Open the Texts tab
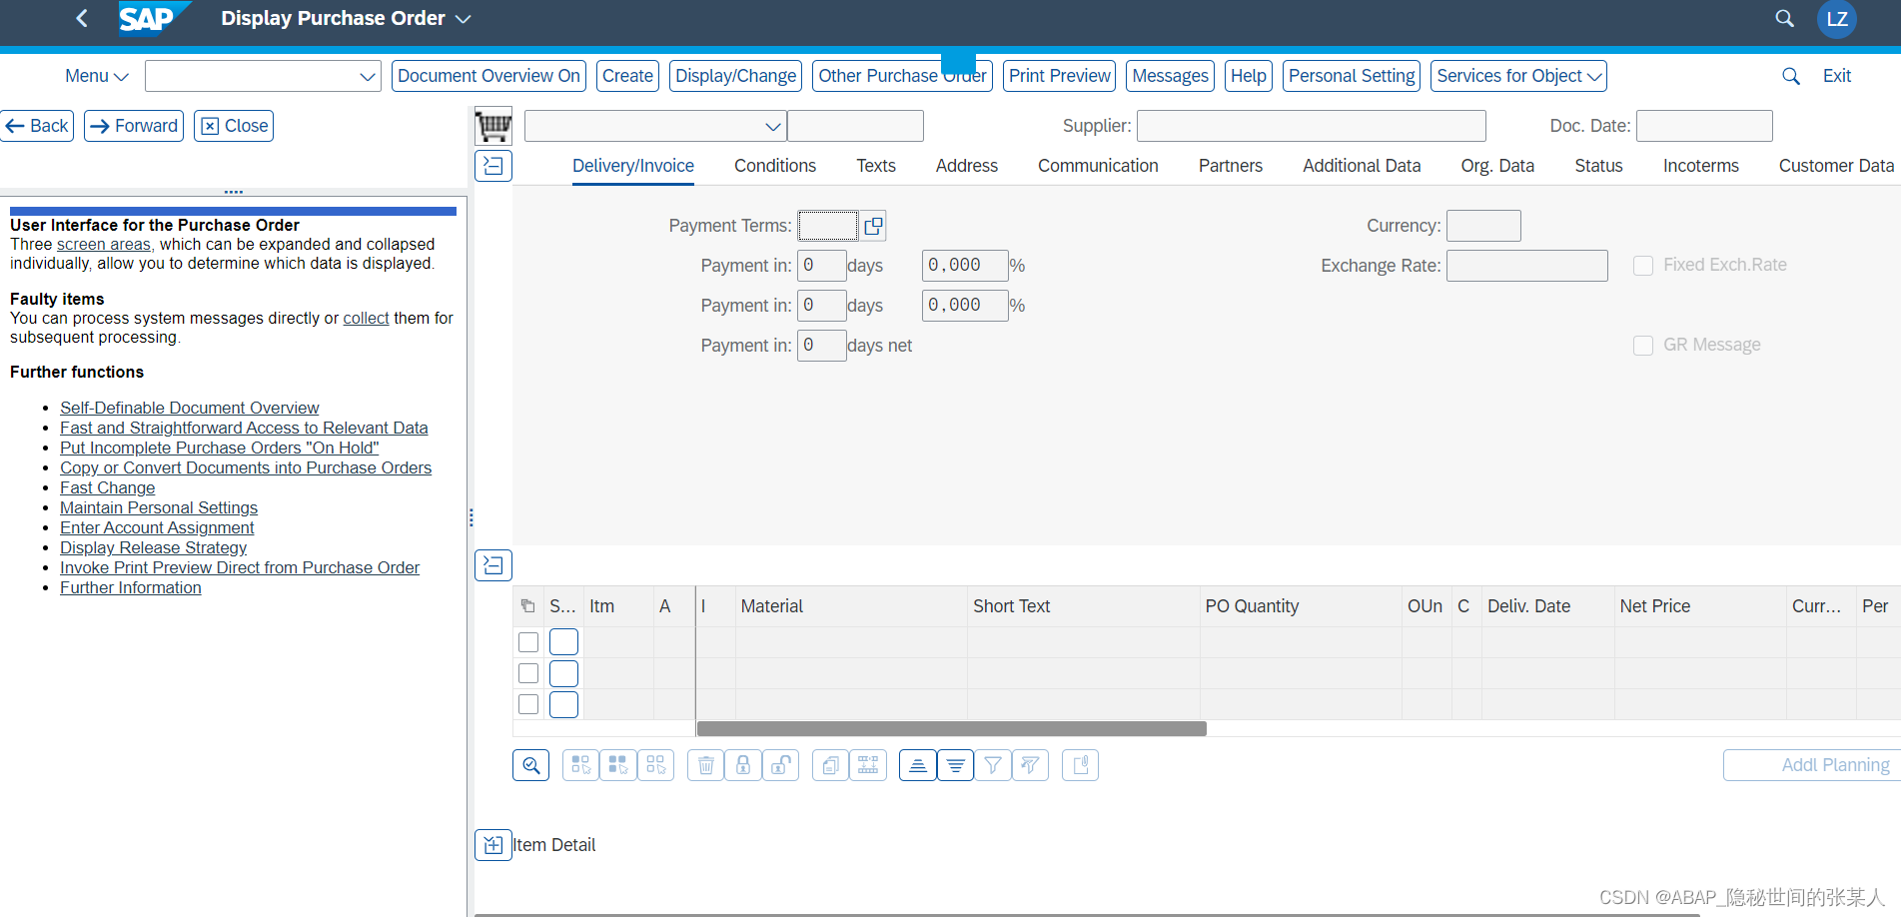This screenshot has height=917, width=1901. click(876, 166)
